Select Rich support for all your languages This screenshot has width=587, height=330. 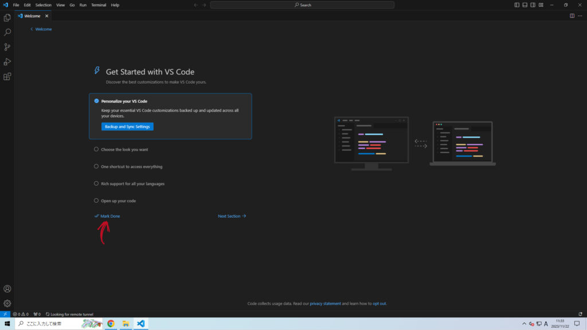point(129,184)
